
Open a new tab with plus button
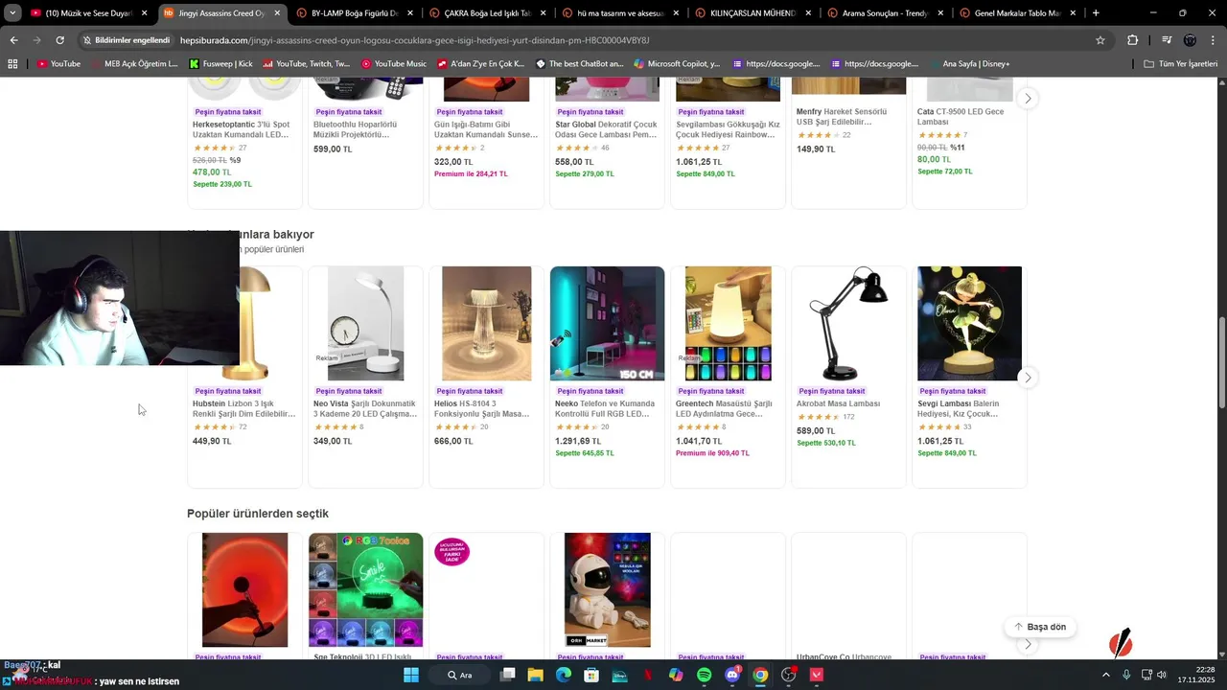1096,13
